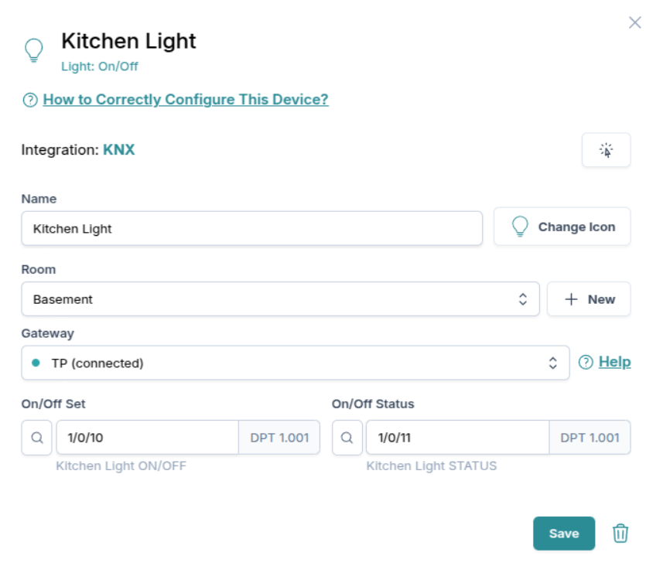
Task: Click the clicking-cursor test icon near Integration
Action: pos(606,150)
